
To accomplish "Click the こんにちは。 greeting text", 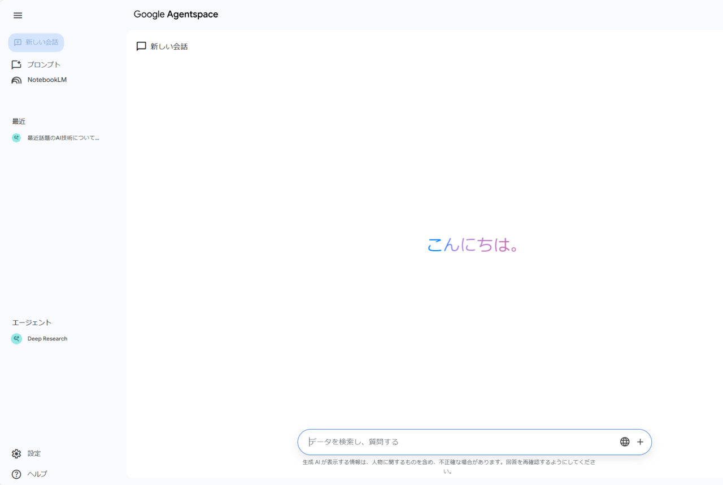I will pyautogui.click(x=473, y=244).
